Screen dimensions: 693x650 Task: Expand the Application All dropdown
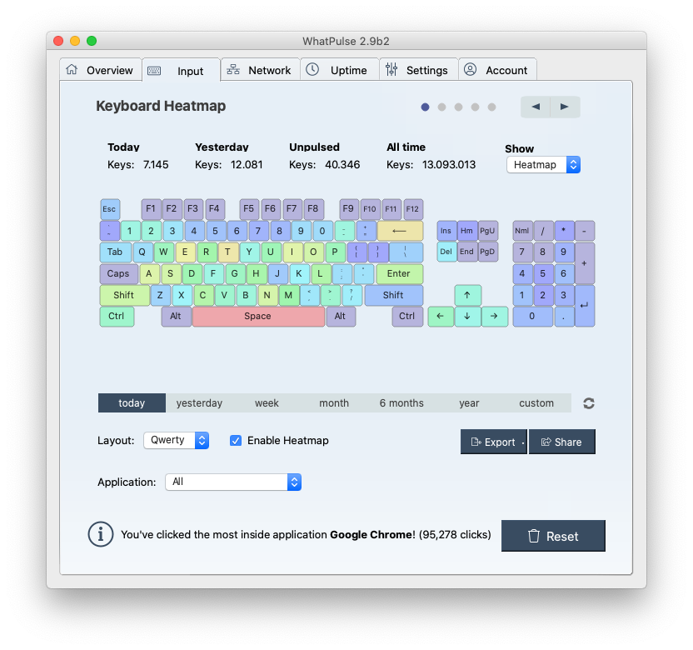point(233,482)
